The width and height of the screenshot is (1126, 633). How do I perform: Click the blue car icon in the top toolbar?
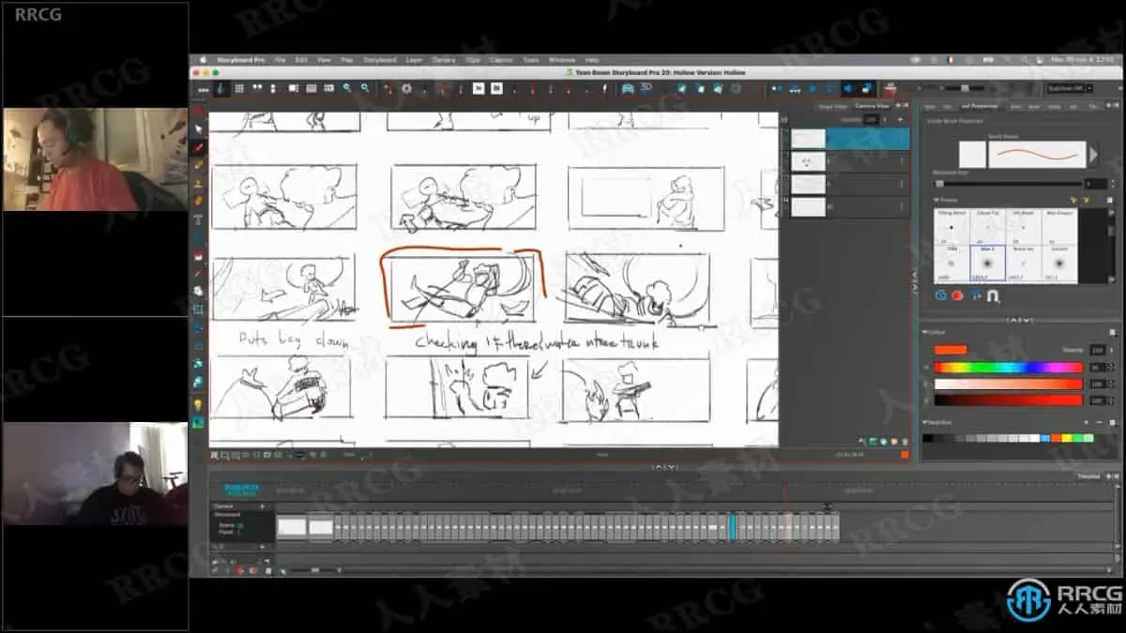tap(628, 87)
